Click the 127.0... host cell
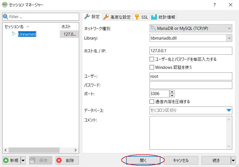Screen dimensions: 239x167 69,34
